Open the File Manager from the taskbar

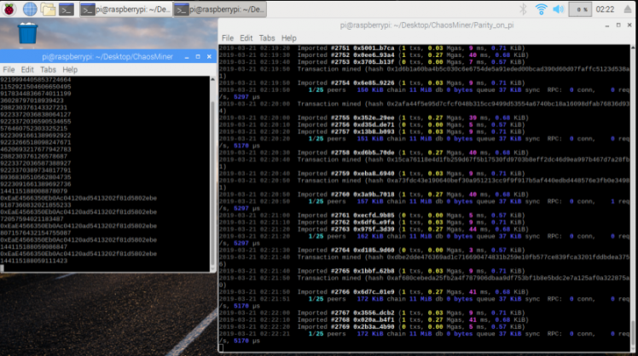coord(49,9)
